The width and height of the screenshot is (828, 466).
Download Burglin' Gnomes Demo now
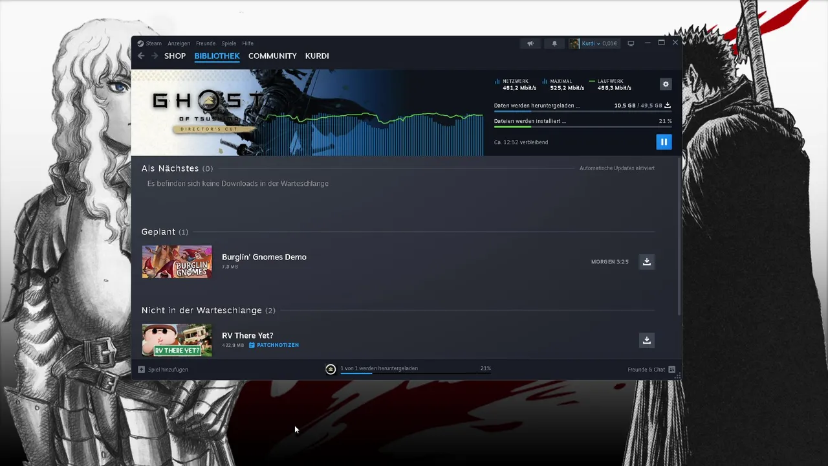click(646, 261)
